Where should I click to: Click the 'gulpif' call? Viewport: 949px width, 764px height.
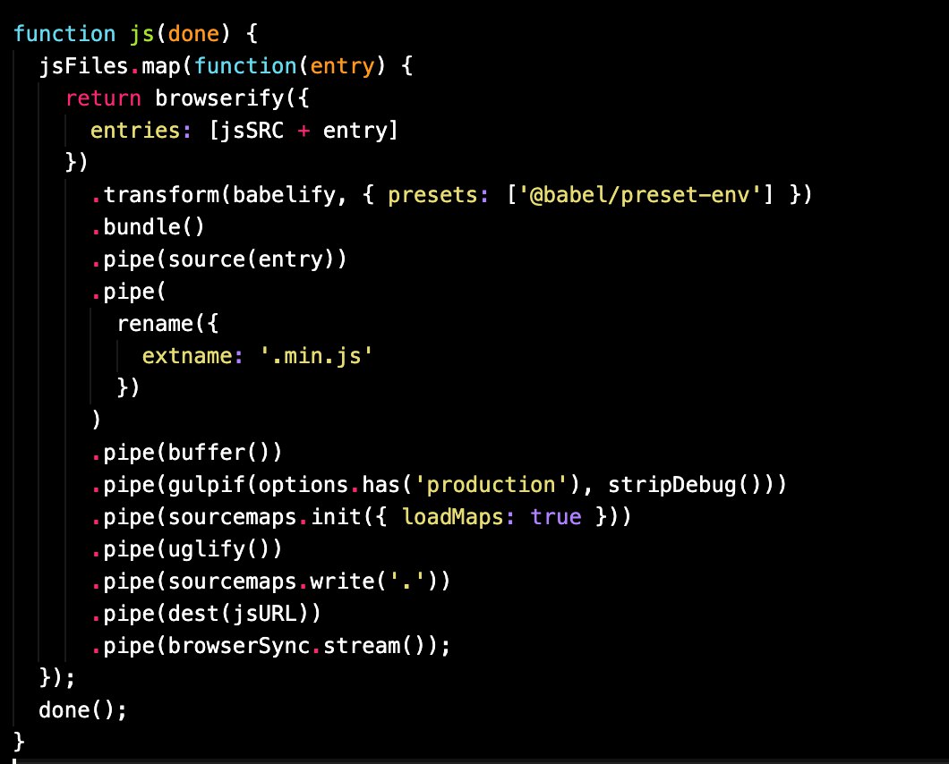(x=207, y=485)
